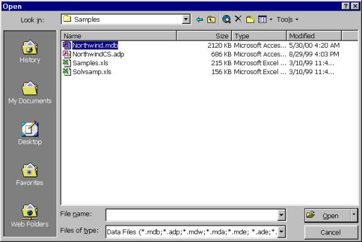Select the NorthwindCS.adp file

pyautogui.click(x=98, y=54)
